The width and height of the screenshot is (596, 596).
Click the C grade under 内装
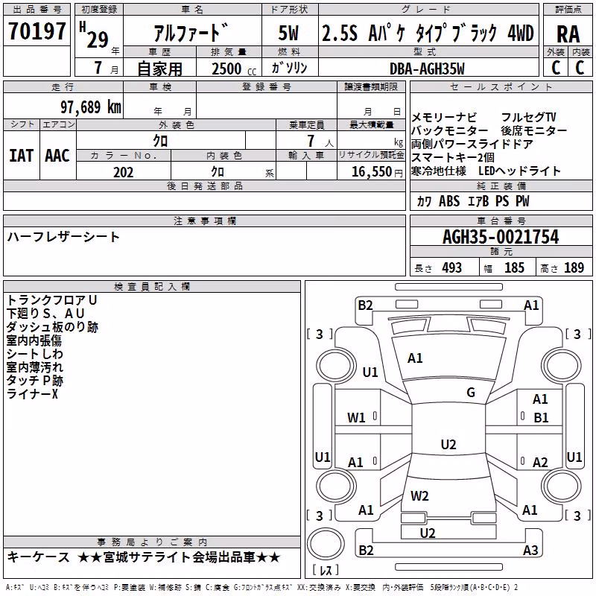click(580, 68)
